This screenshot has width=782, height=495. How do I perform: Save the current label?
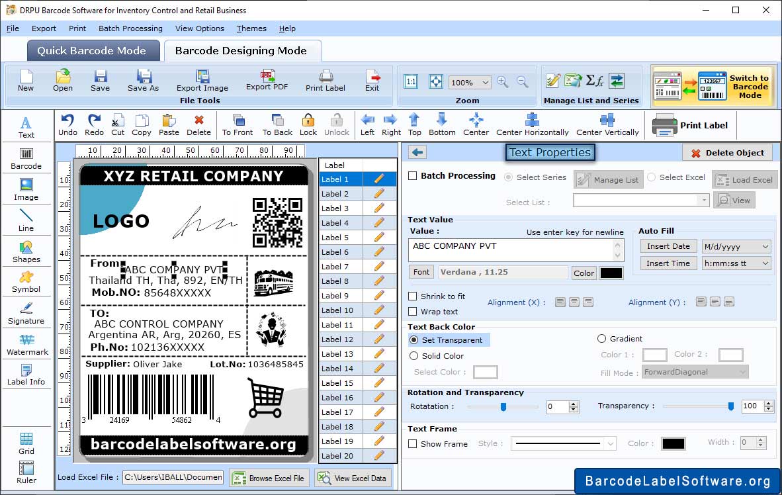(x=101, y=80)
